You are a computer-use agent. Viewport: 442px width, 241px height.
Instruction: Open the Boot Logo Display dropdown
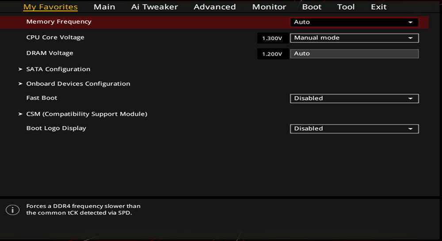click(354, 128)
